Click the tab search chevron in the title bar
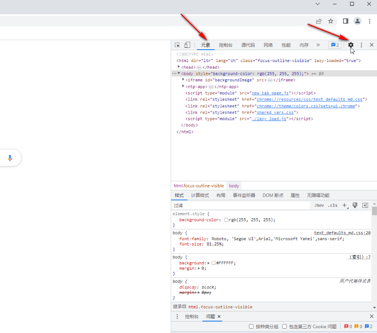 [x=318, y=4]
